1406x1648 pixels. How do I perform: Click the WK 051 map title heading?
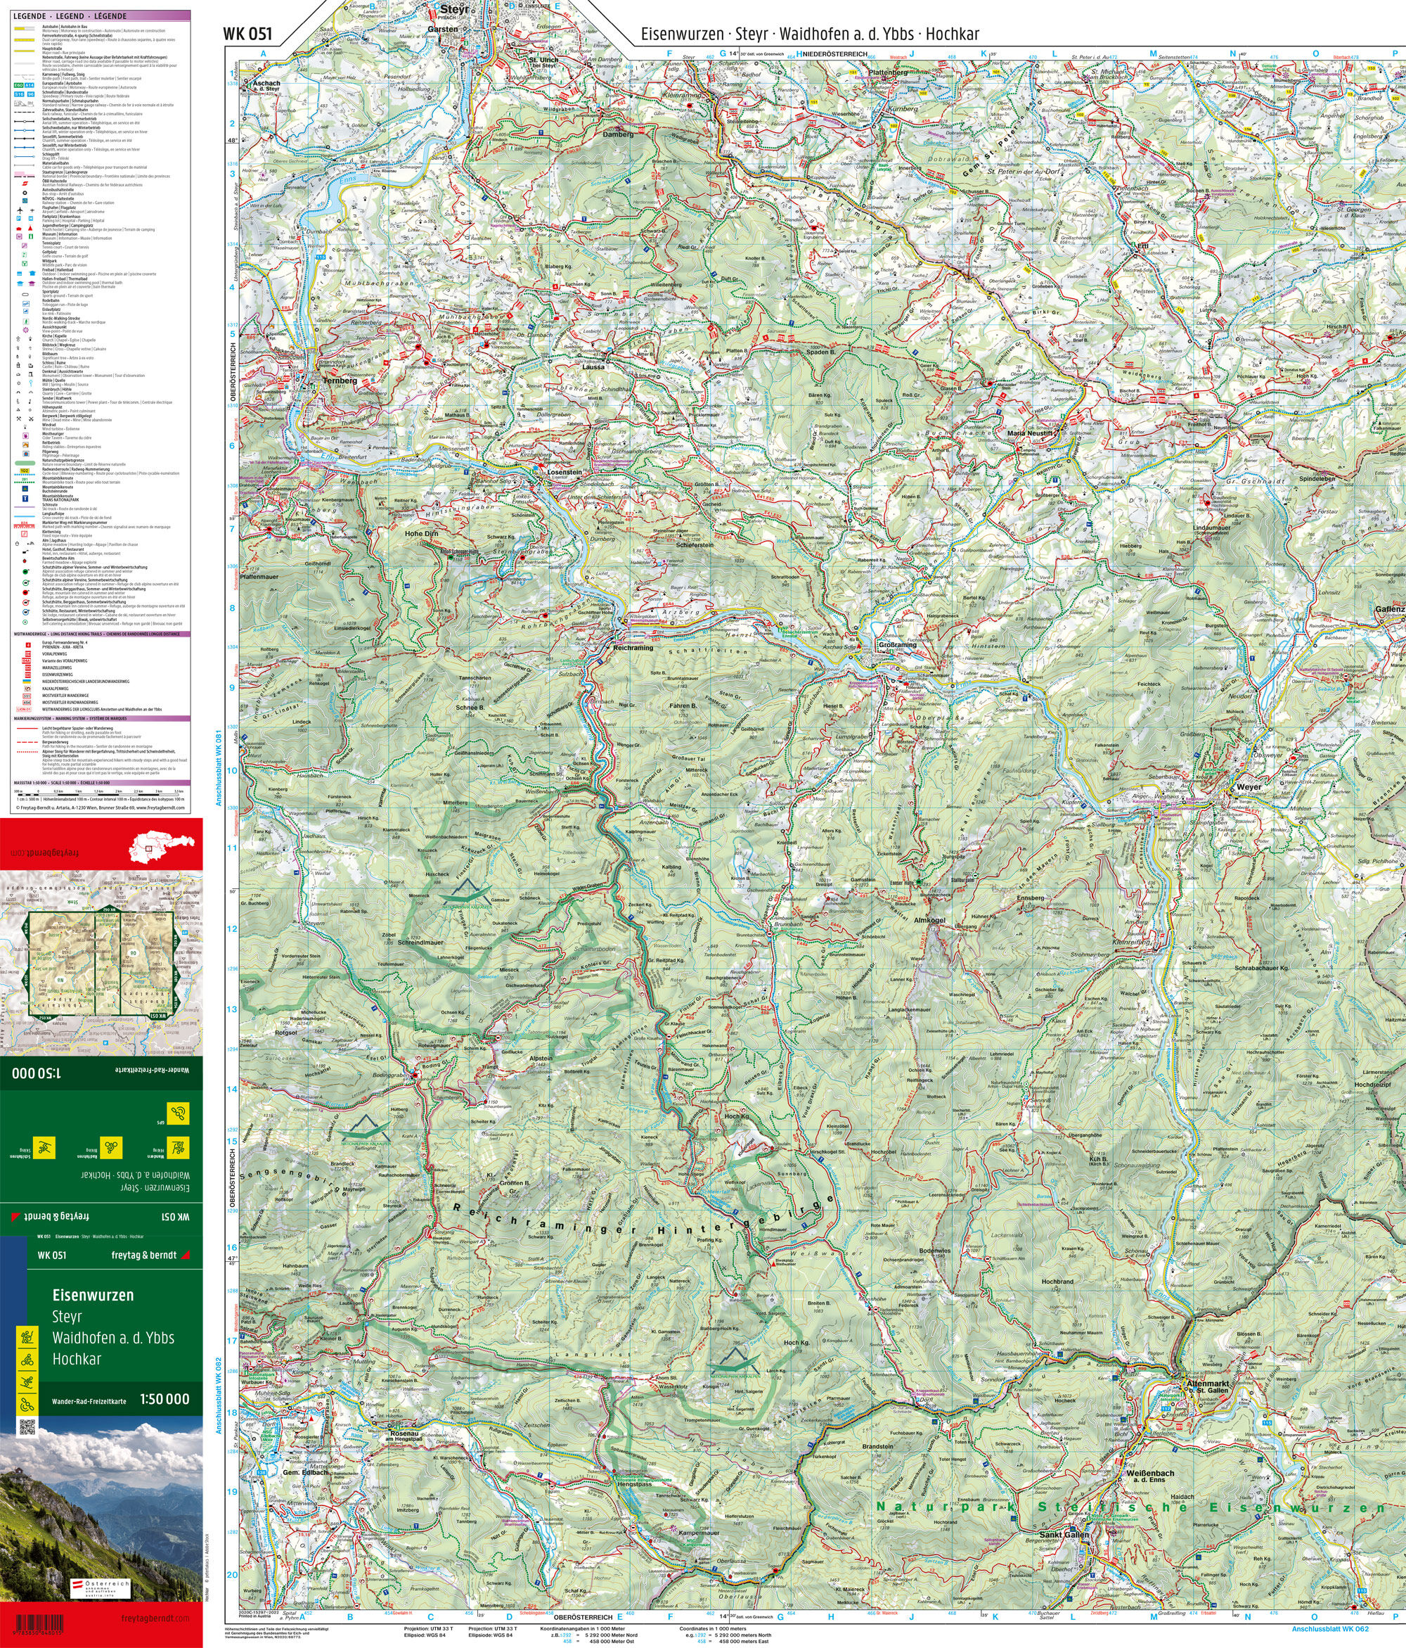pyautogui.click(x=249, y=34)
